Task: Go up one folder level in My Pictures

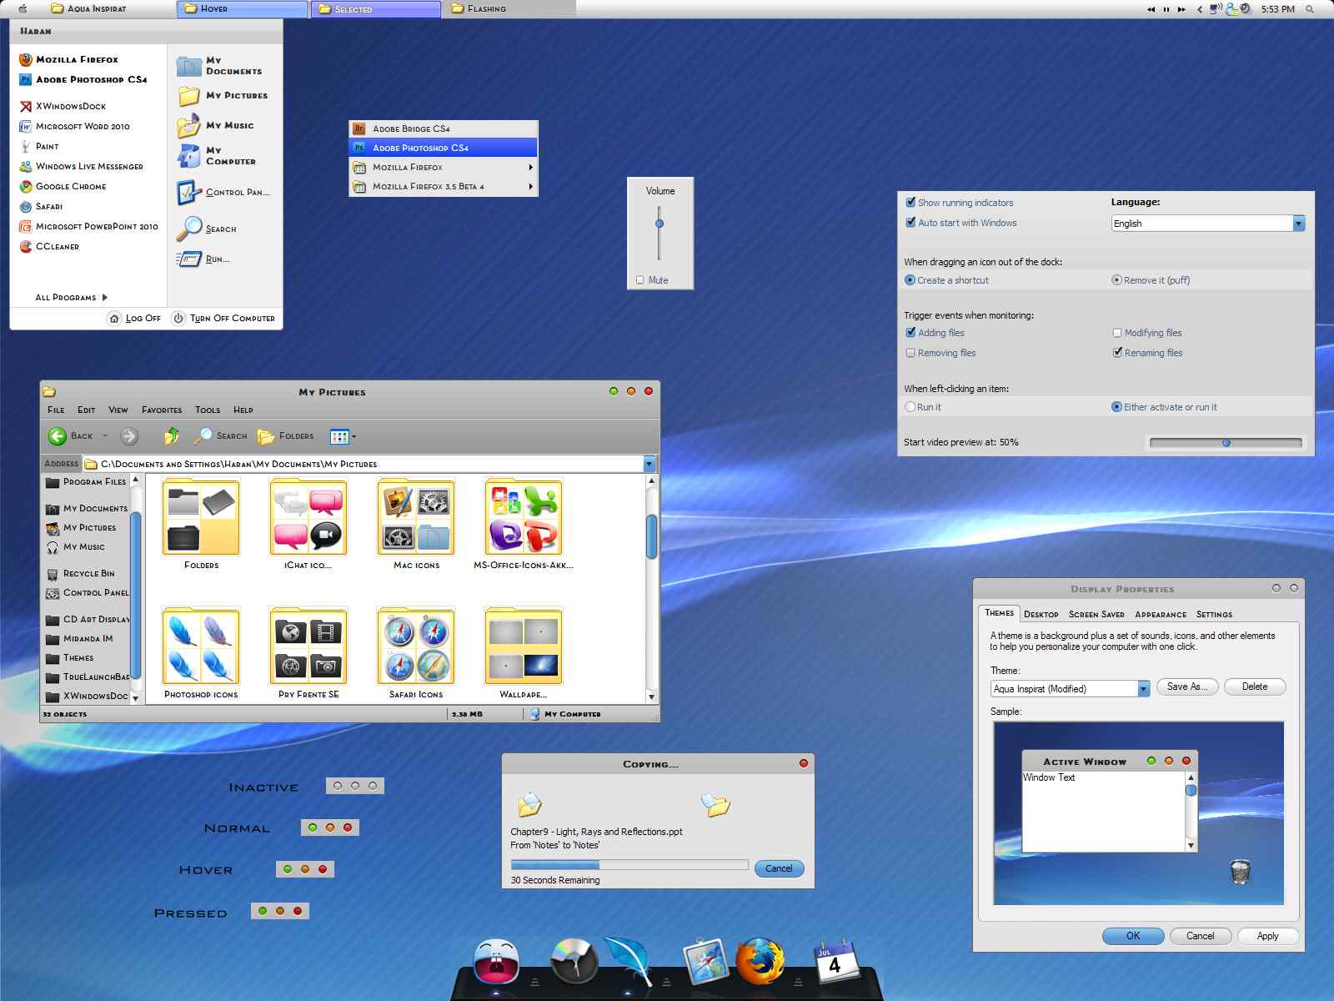Action: tap(172, 435)
